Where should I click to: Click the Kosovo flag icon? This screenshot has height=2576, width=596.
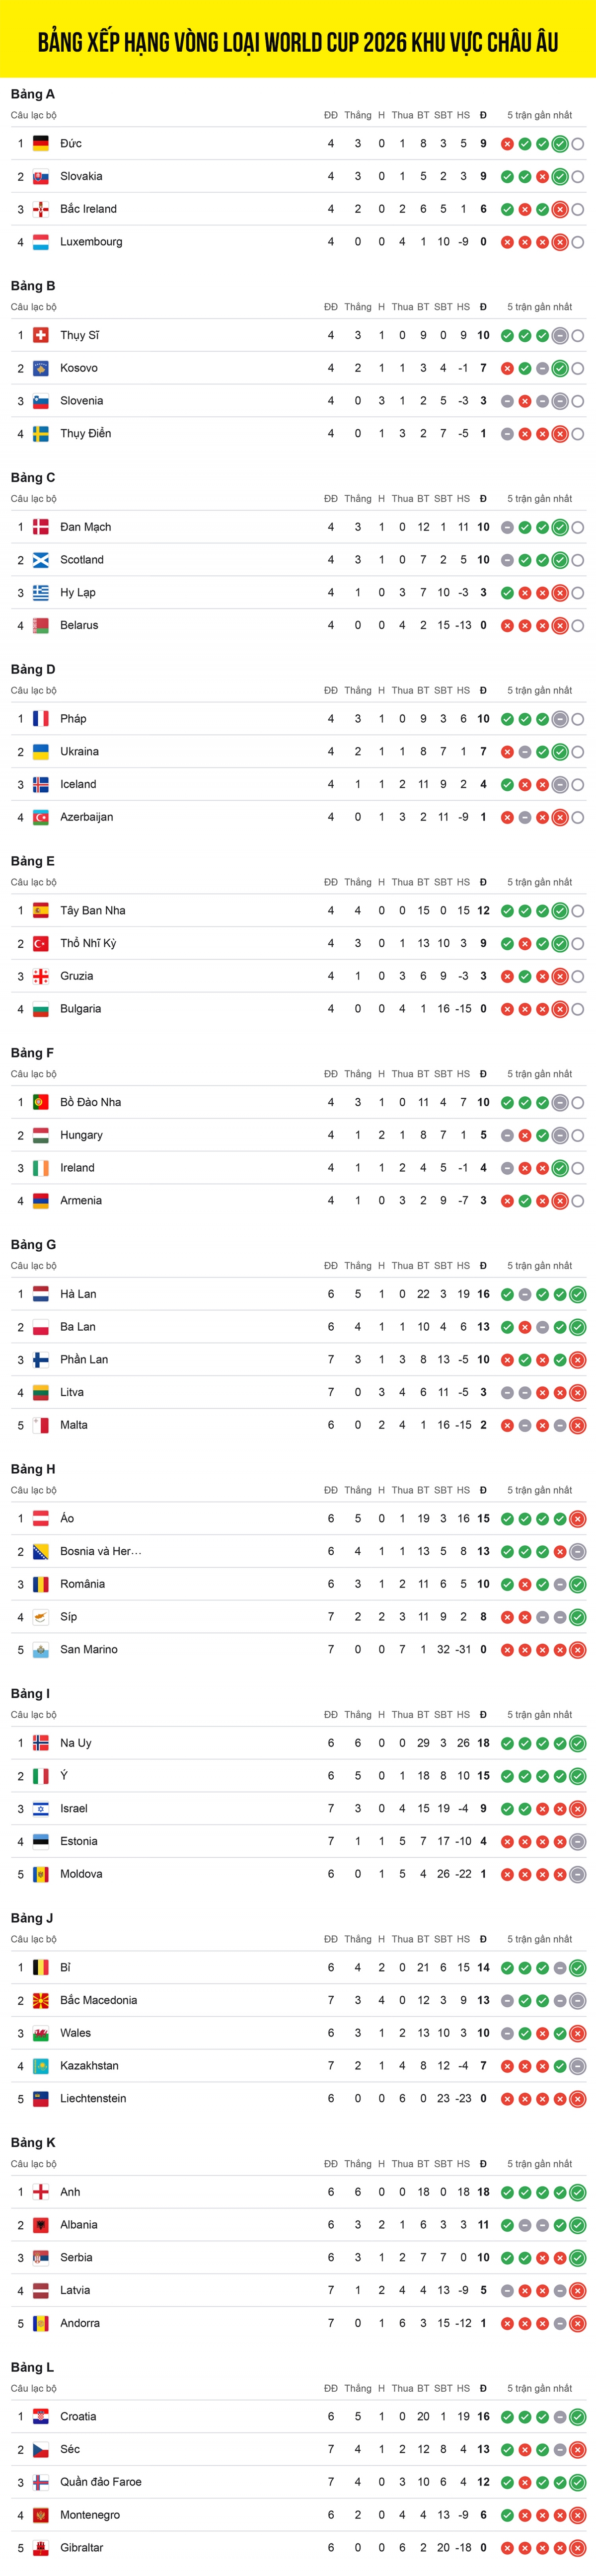coord(41,368)
